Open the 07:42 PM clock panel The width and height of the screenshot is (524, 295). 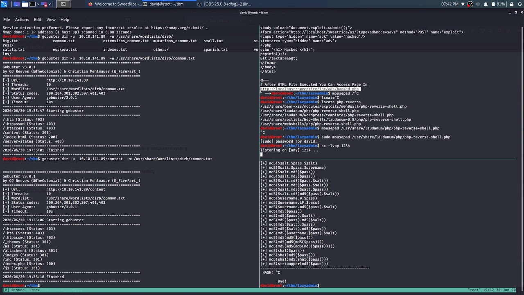pos(450,4)
